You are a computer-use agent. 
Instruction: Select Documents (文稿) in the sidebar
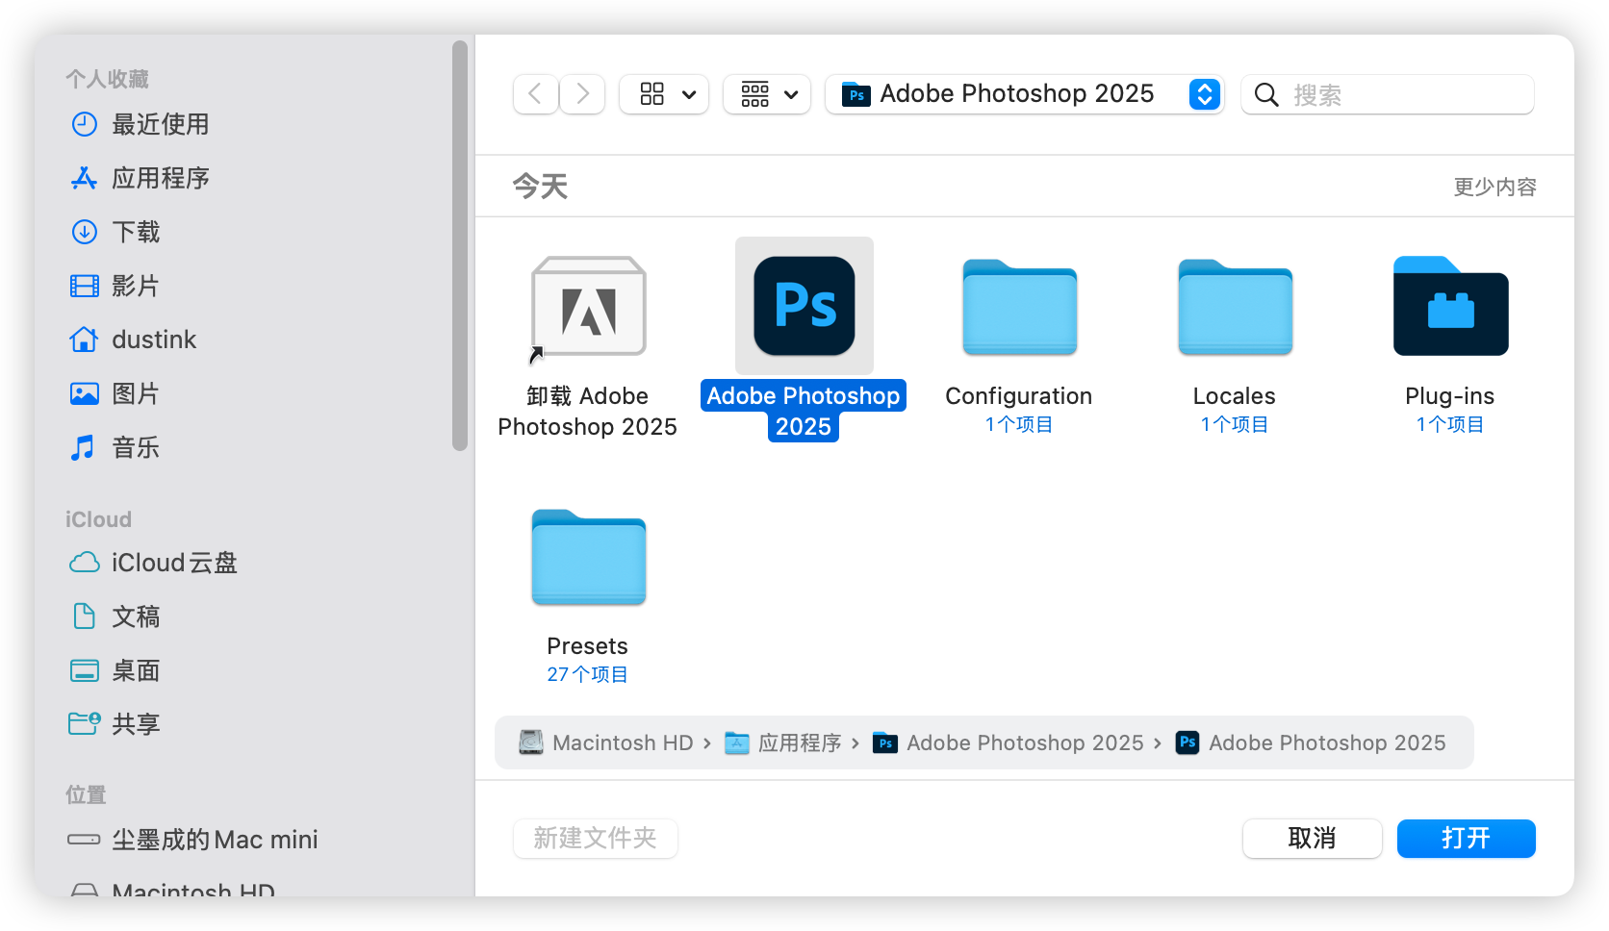pos(115,616)
